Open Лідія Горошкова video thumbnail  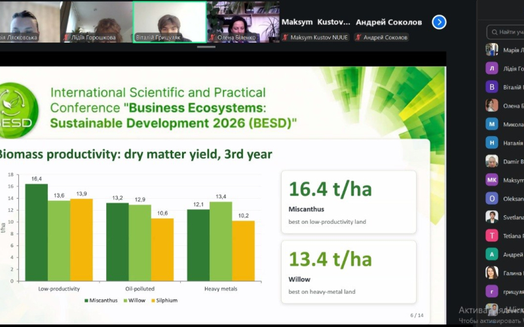(x=96, y=22)
